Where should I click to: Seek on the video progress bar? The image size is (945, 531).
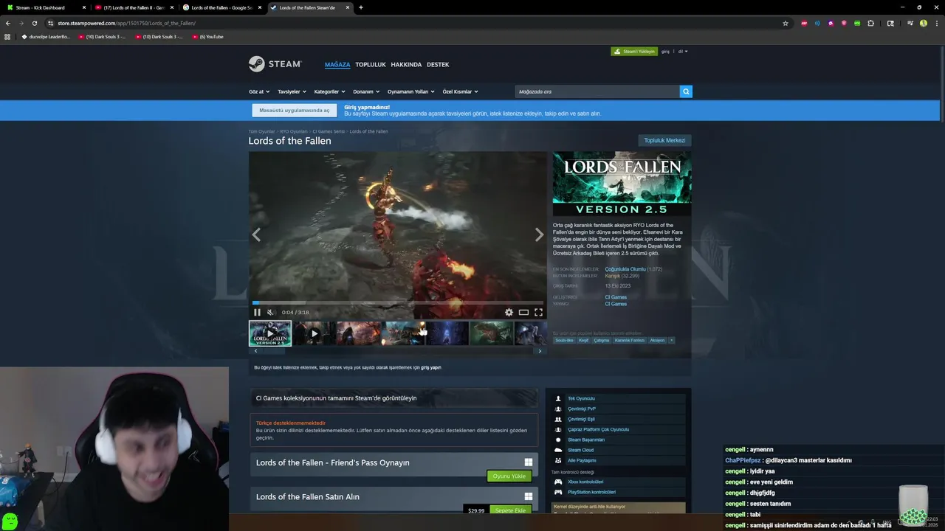pyautogui.click(x=398, y=302)
